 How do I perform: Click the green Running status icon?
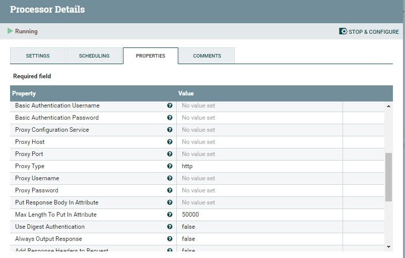10,31
